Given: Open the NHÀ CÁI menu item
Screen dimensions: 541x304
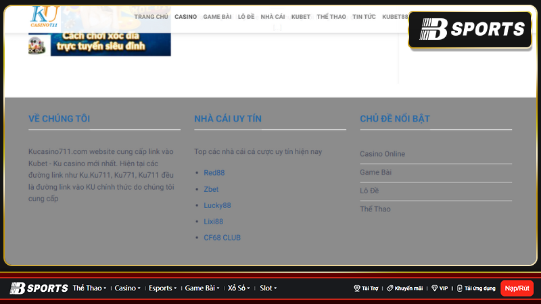Looking at the screenshot, I should [x=273, y=17].
